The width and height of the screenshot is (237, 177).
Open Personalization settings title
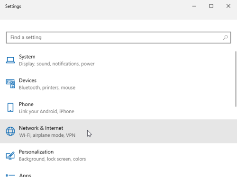click(36, 152)
